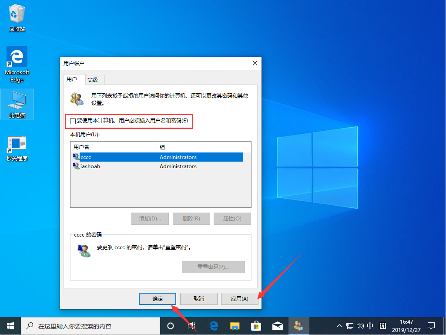Viewport: 446px width, 335px height.
Task: Open File Explorer from the taskbar
Action: pyautogui.click(x=235, y=325)
